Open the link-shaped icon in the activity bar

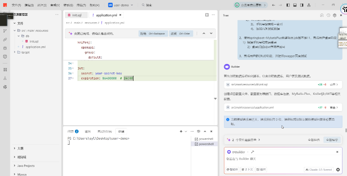[5, 39]
